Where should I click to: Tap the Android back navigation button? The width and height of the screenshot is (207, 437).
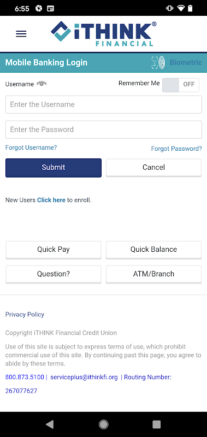(x=50, y=424)
